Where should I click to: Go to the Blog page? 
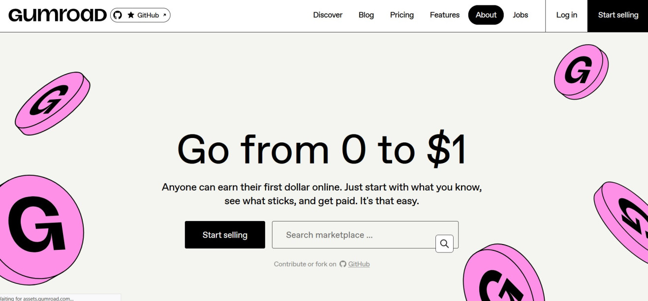point(366,15)
